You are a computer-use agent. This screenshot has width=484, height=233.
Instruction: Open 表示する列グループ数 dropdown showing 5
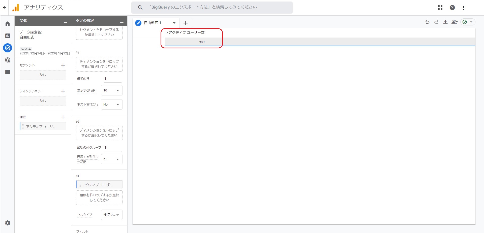112,159
